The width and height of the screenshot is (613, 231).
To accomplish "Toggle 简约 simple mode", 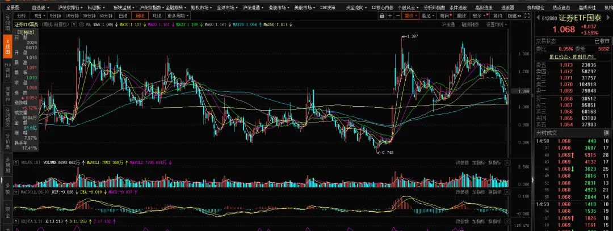I will tap(497, 16).
